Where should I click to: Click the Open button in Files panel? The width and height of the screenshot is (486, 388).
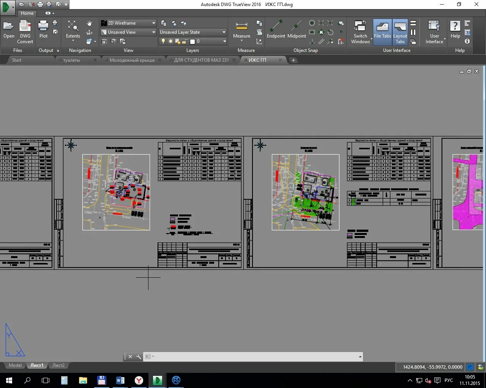point(9,30)
